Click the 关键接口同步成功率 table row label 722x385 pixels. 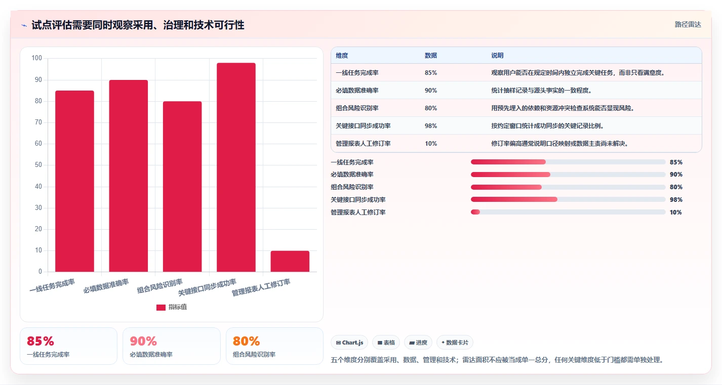point(363,126)
